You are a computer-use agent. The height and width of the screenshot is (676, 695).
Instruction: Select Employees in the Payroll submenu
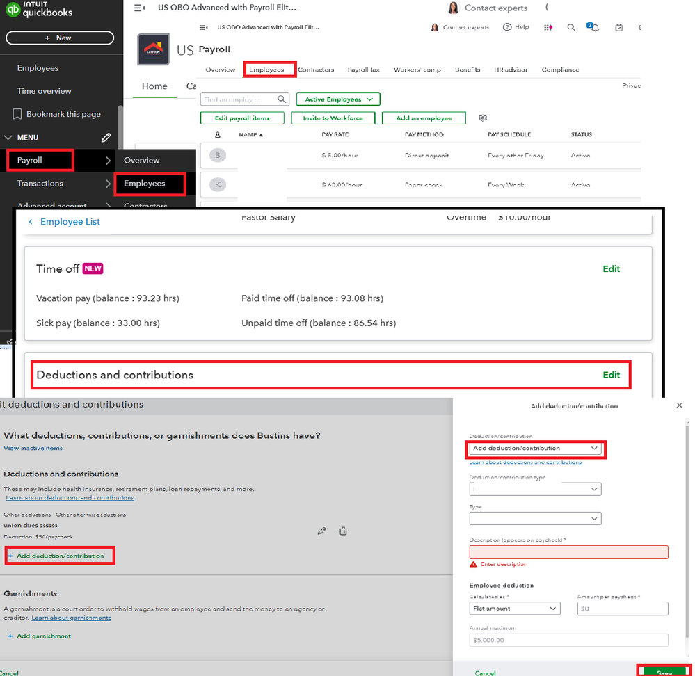(x=145, y=184)
